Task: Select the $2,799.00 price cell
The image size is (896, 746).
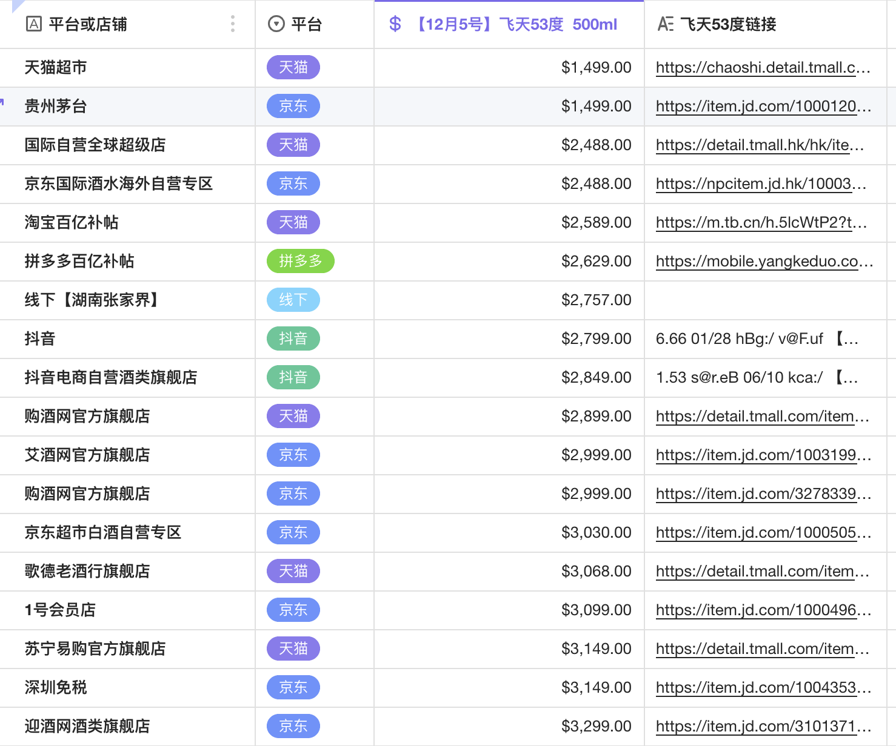Action: tap(509, 339)
